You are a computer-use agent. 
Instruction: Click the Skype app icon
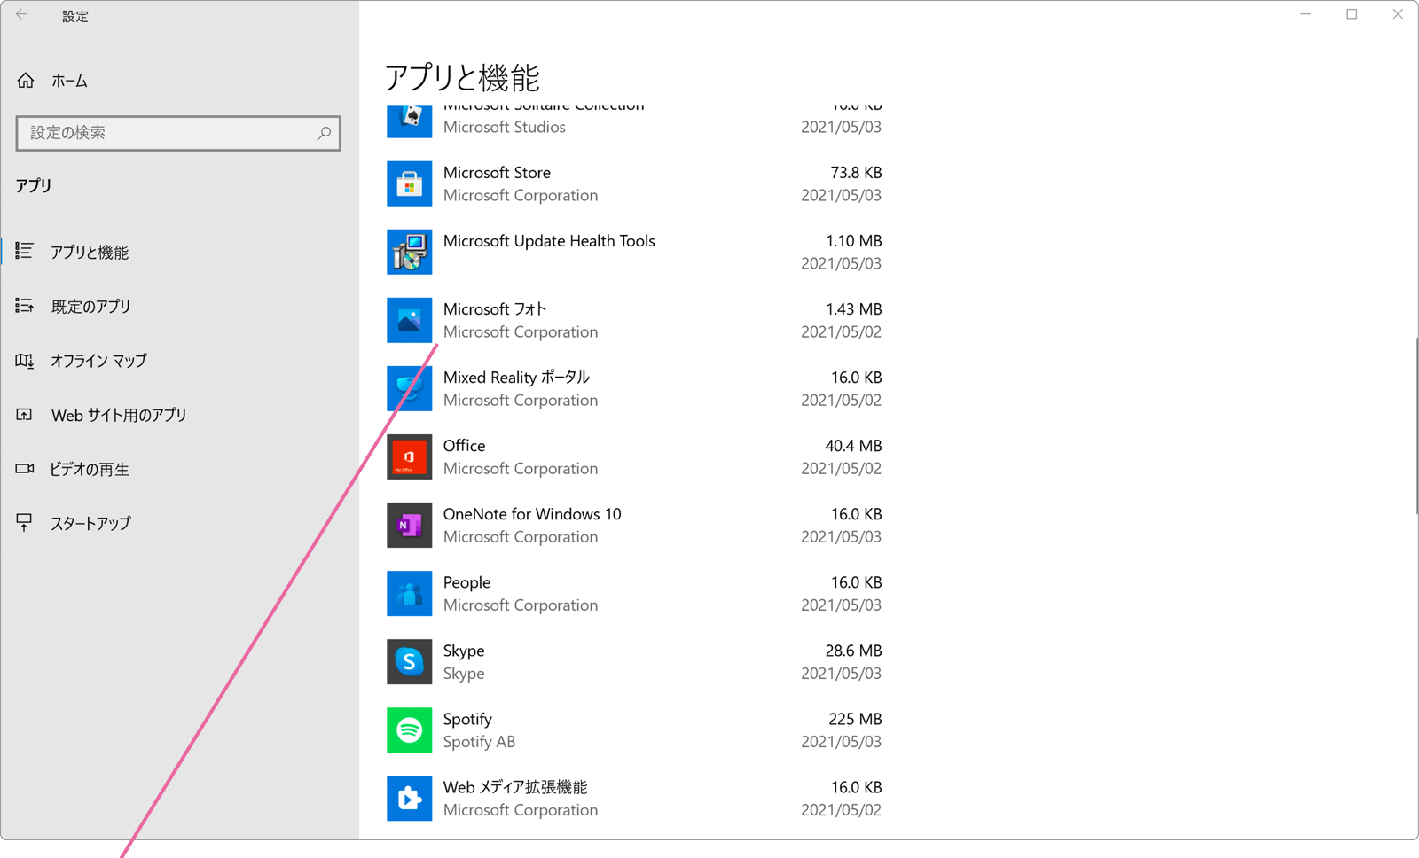tap(409, 661)
